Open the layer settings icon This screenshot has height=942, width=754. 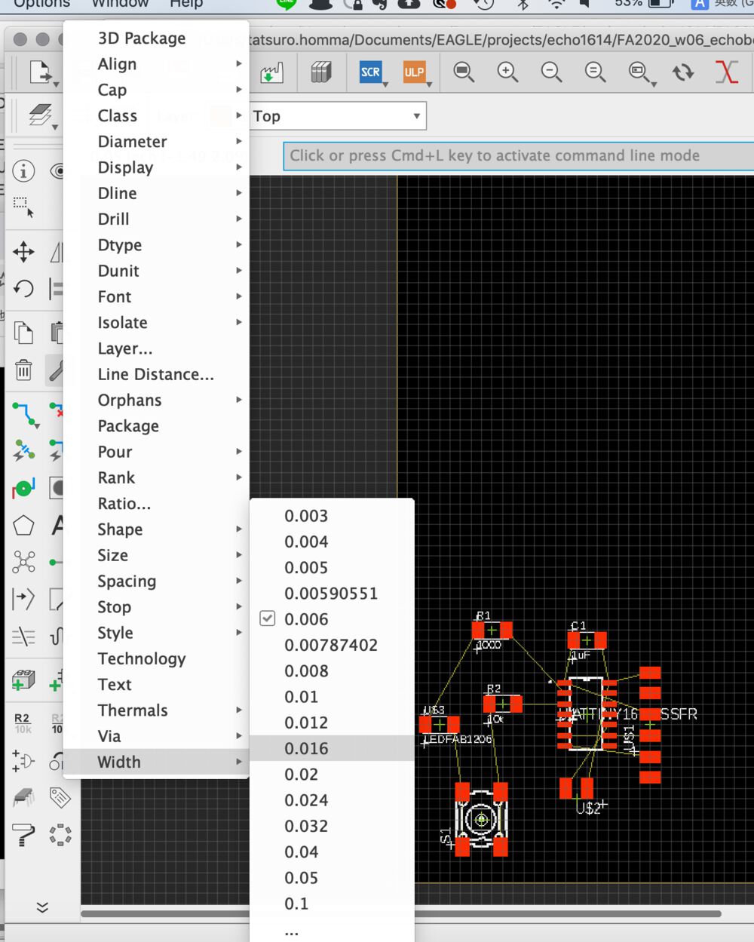(41, 115)
